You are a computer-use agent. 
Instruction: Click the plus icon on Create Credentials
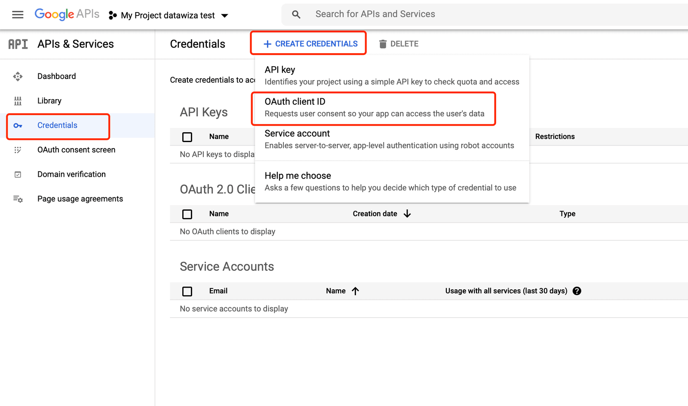point(267,44)
